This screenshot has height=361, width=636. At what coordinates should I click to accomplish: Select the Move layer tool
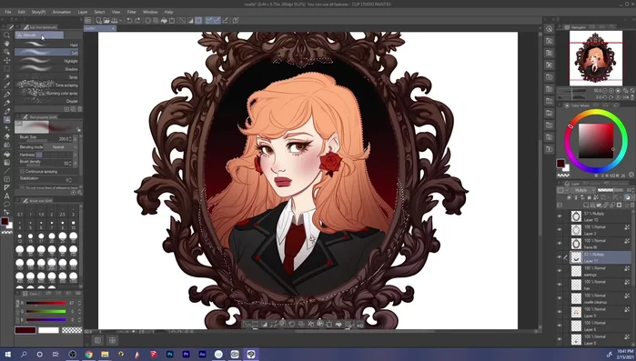pos(7,60)
